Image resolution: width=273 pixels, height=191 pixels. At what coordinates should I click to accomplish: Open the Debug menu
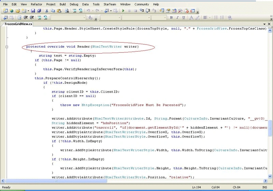point(74,4)
